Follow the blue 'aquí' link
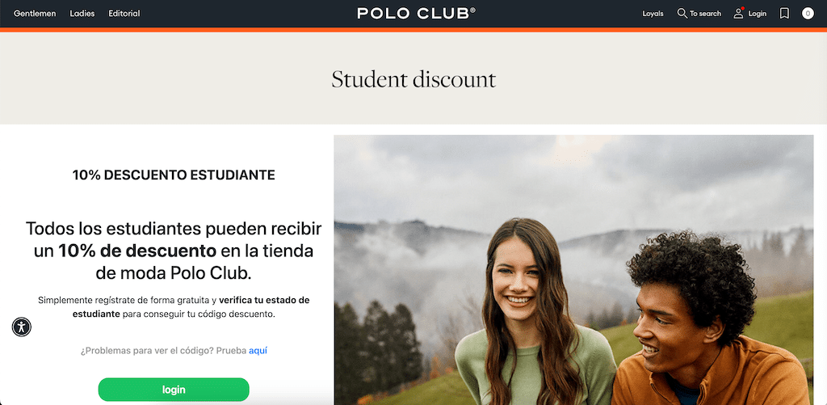Viewport: 827px width, 405px height. [258, 350]
